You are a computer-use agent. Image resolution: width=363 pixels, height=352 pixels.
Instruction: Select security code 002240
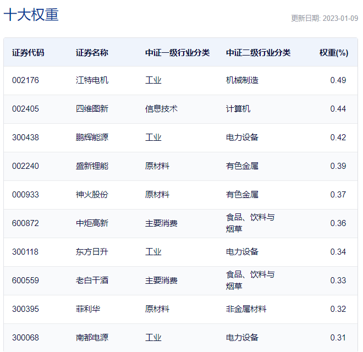tap(25, 166)
